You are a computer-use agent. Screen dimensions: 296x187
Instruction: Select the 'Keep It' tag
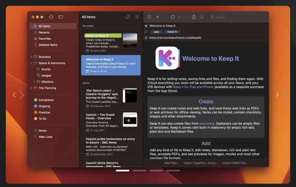pos(172,32)
